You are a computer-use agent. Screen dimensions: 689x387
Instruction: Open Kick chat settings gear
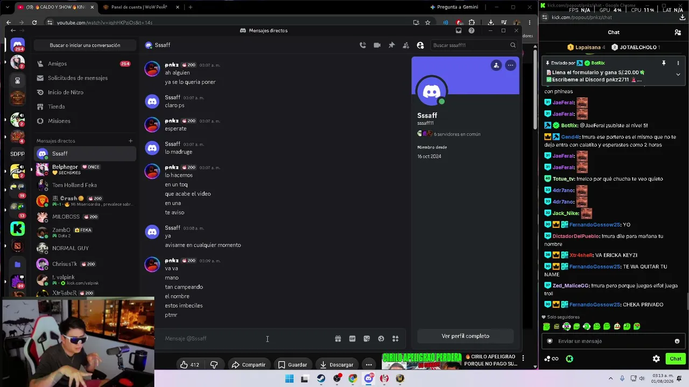point(656,359)
